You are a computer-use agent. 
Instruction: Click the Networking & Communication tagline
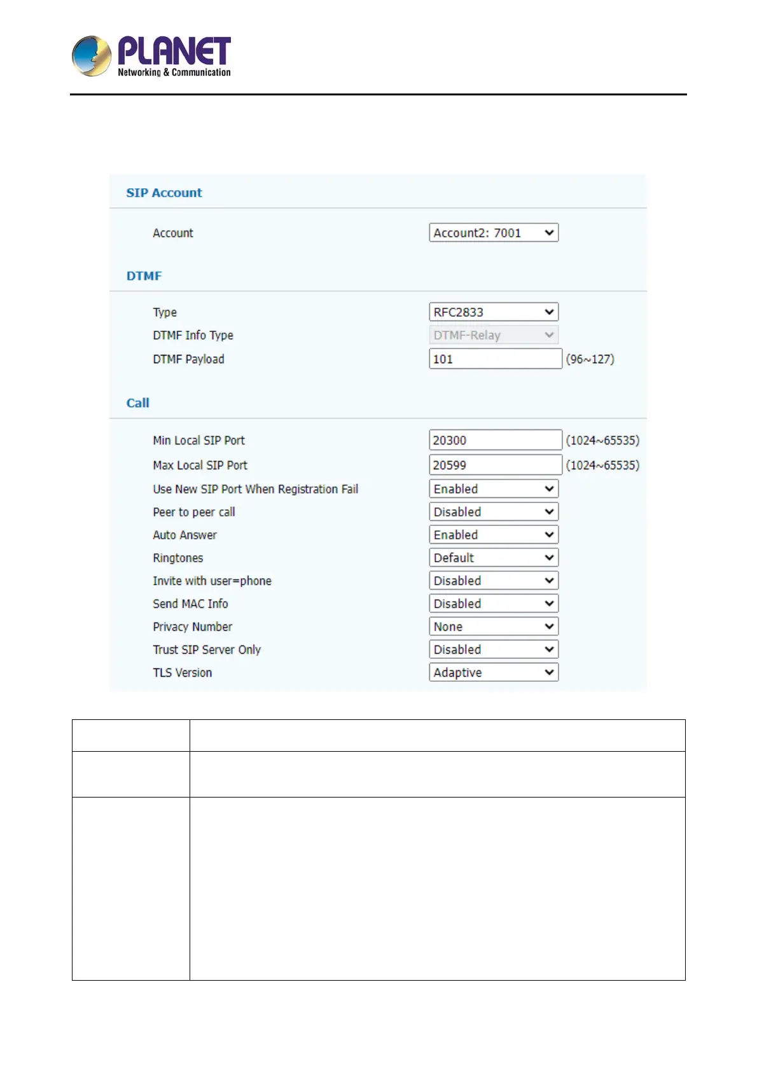[174, 73]
